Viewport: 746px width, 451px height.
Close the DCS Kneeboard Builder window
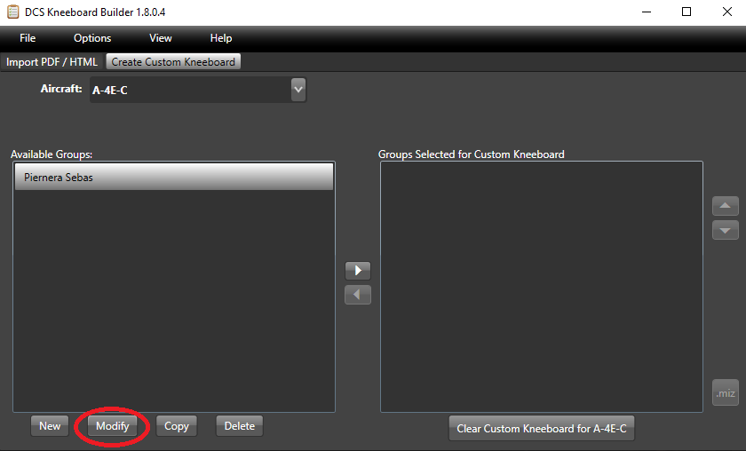coord(727,12)
